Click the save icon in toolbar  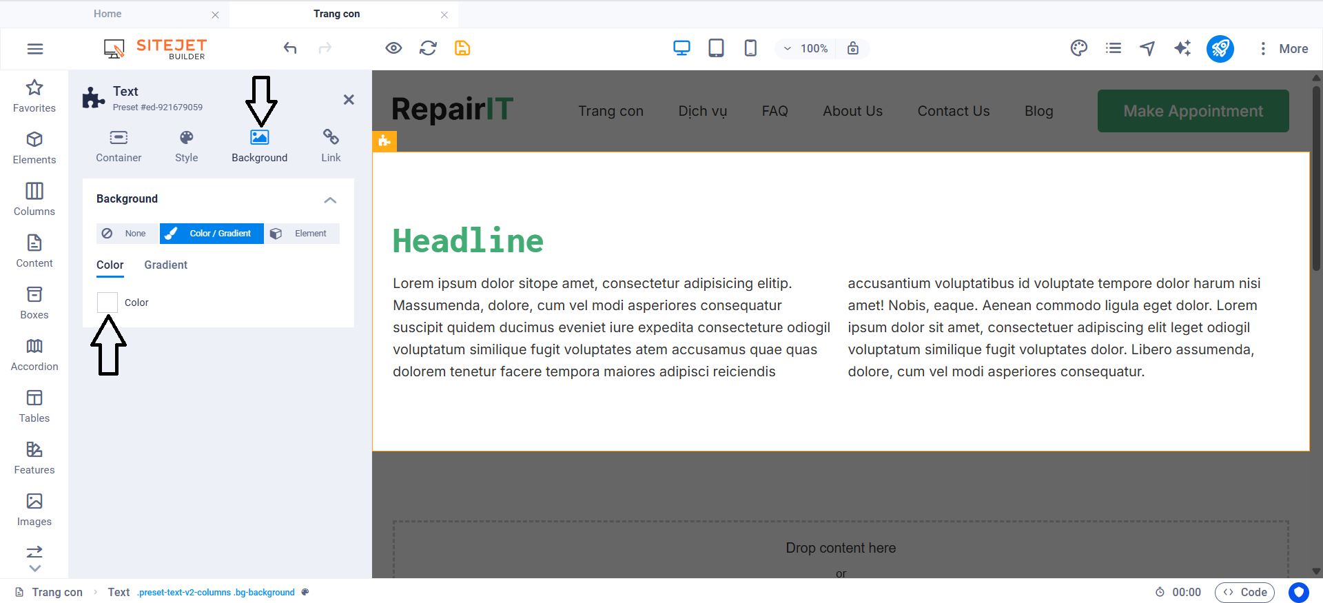click(x=462, y=48)
